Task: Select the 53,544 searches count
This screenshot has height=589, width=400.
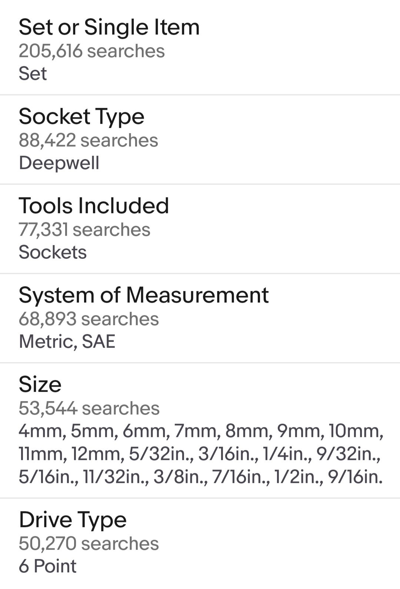Action: coord(89,408)
